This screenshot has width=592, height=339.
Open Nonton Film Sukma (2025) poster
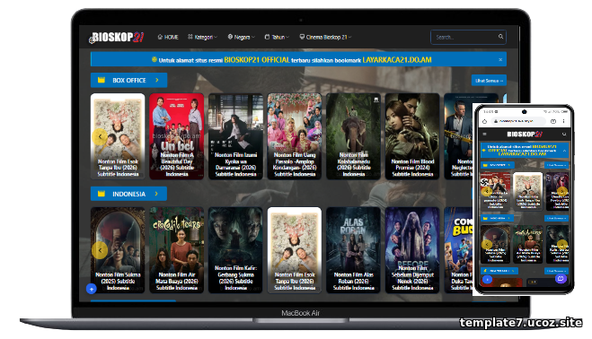[118, 250]
